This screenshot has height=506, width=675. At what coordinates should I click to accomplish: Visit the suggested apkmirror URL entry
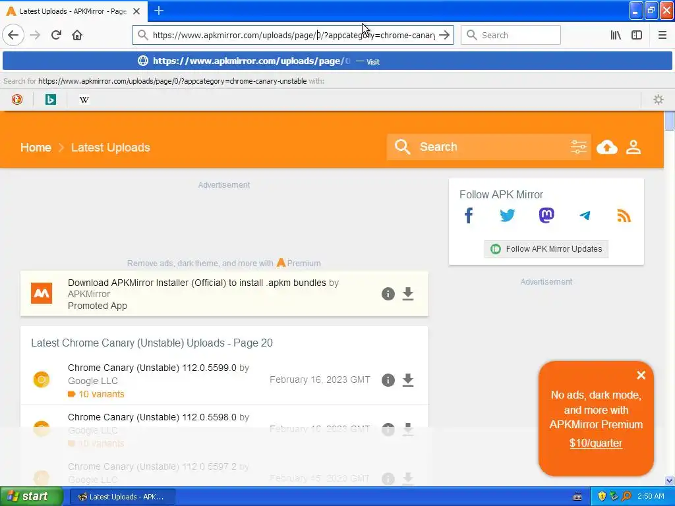point(337,61)
